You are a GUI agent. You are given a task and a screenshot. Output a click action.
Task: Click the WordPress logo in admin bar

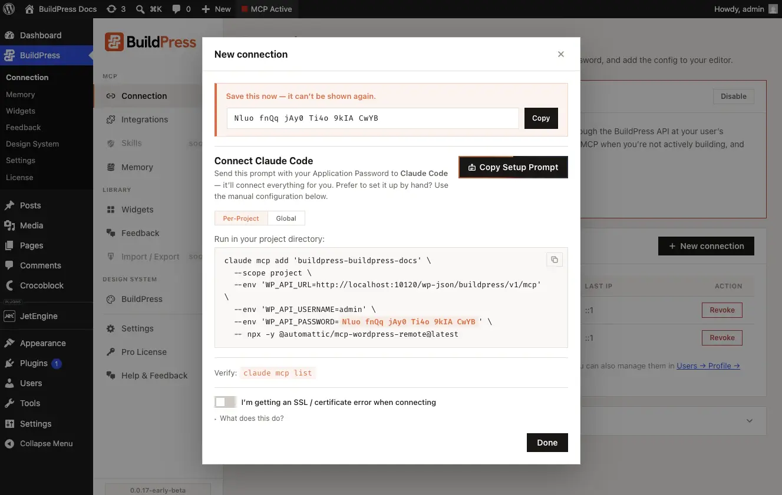(9, 9)
